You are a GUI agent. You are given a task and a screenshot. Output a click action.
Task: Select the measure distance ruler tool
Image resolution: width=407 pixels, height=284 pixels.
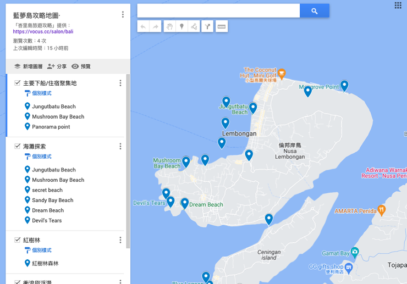point(222,26)
